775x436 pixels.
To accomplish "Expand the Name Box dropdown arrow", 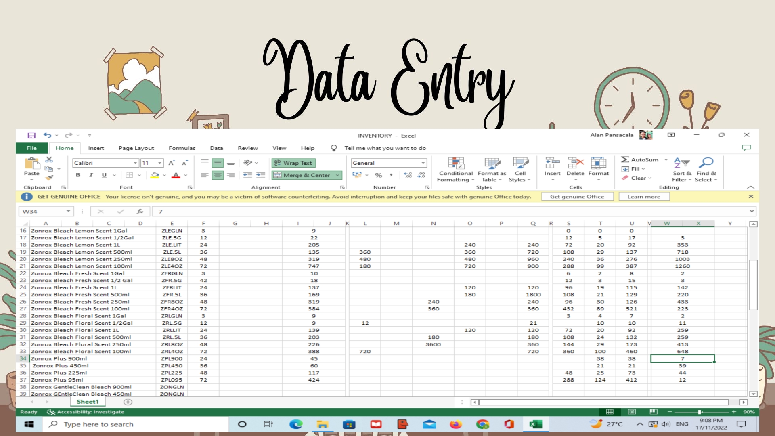I will (68, 211).
